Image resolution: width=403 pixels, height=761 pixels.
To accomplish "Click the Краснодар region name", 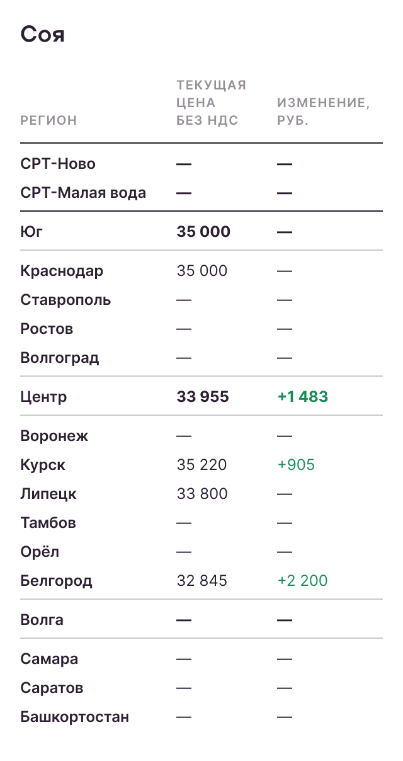I will (x=62, y=271).
